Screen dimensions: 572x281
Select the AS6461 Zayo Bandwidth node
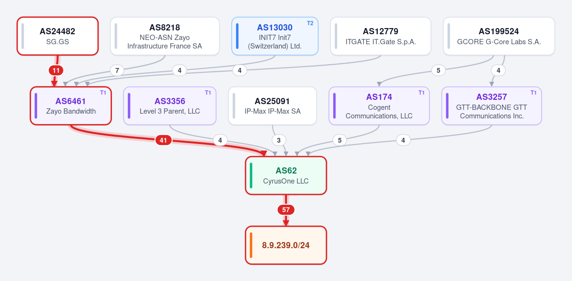(x=71, y=106)
